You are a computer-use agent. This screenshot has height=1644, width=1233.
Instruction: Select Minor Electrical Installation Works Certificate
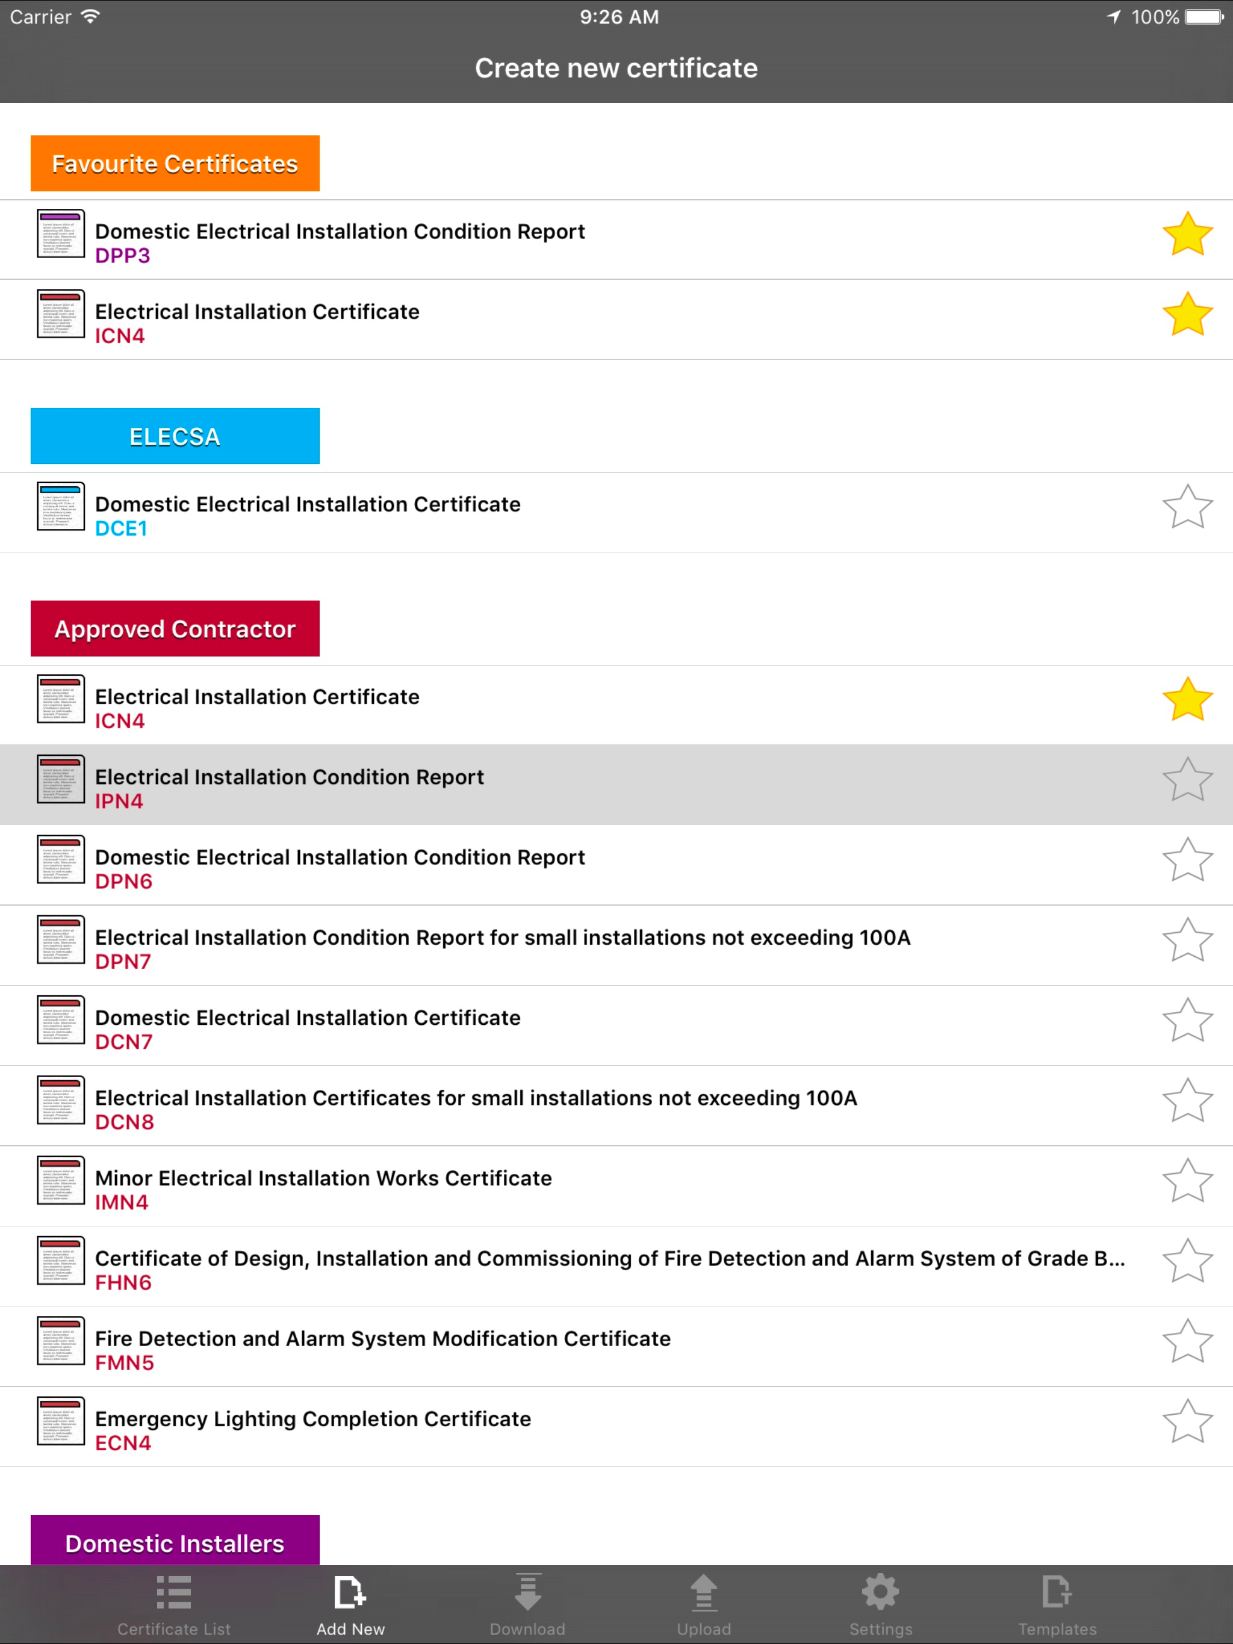pyautogui.click(x=616, y=1186)
